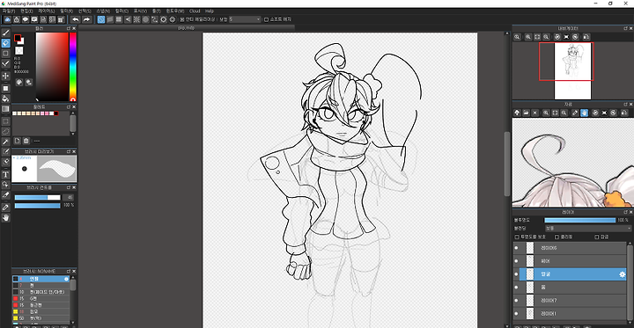
Task: Select the rectangular Selection tool
Action: (5, 121)
